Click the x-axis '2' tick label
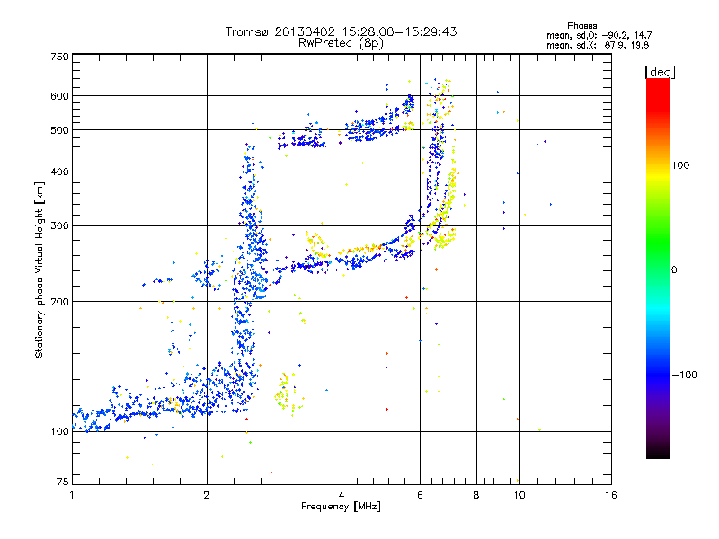 [207, 495]
